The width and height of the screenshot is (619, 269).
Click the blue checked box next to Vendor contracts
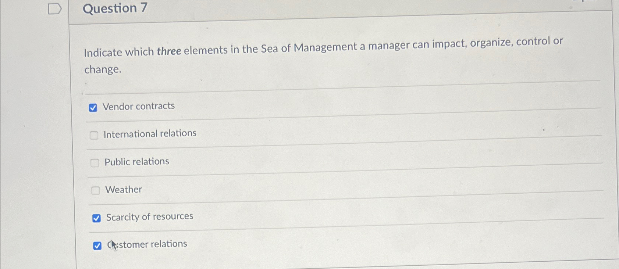tap(93, 108)
